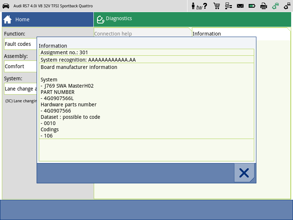Open the user profile icon
This screenshot has width=293, height=220.
point(193,6)
